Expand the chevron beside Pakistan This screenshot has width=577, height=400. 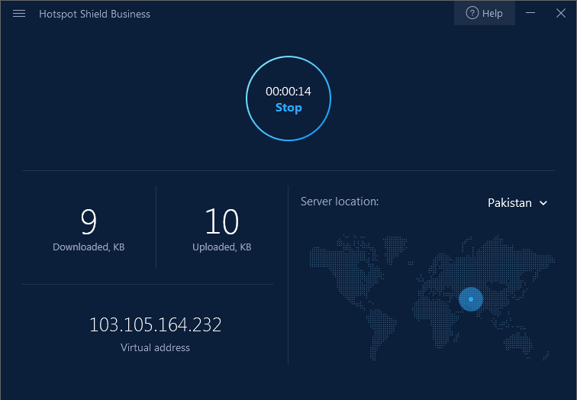[x=543, y=203]
